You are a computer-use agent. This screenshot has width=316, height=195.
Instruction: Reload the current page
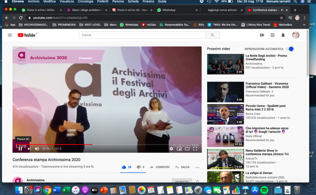tap(21, 18)
